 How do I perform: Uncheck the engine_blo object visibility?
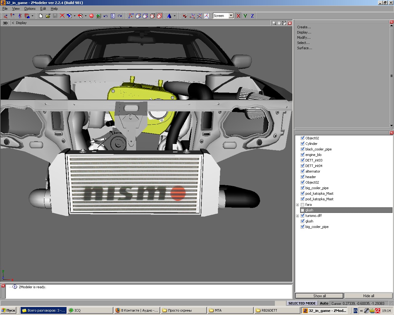303,155
